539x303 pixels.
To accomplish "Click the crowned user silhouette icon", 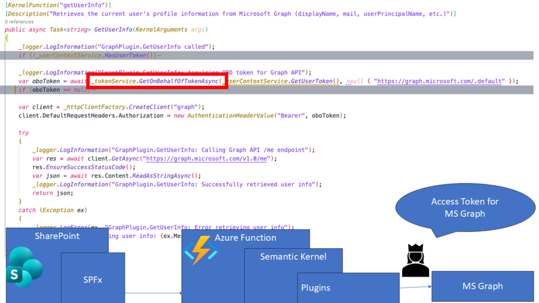I will [x=416, y=260].
